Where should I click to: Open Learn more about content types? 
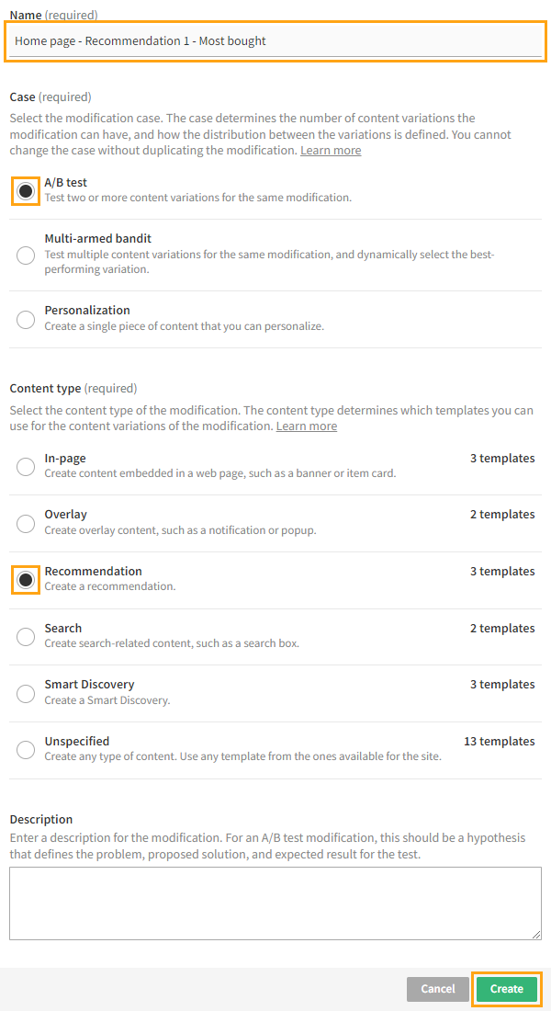(x=306, y=426)
